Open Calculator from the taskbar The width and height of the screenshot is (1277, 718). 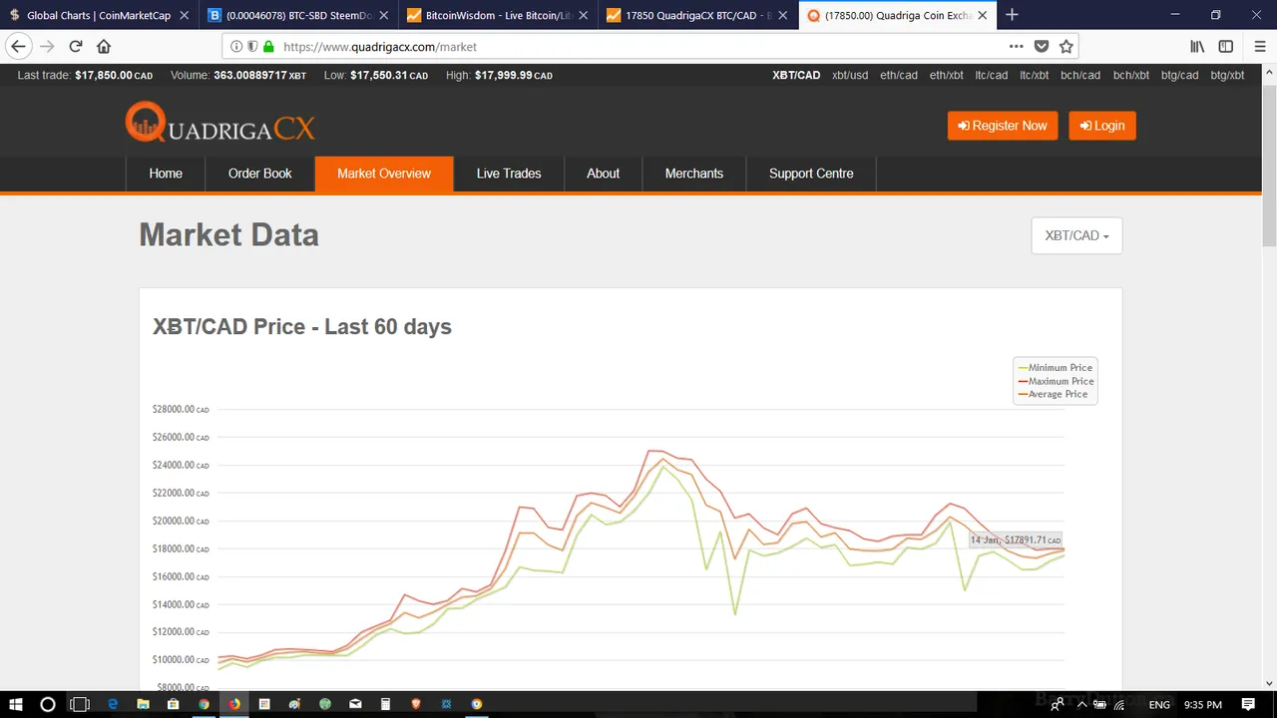click(385, 704)
